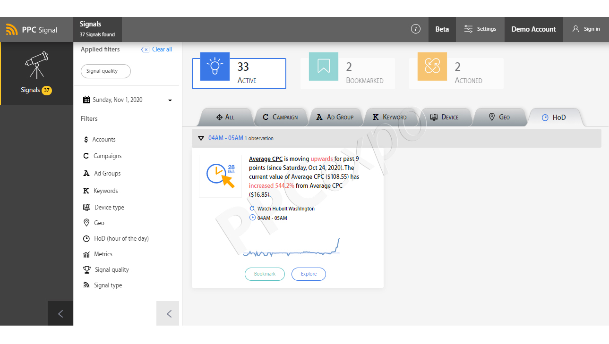Open the Geo filter in sidebar
Screen dimensions: 609x344
(x=94, y=223)
